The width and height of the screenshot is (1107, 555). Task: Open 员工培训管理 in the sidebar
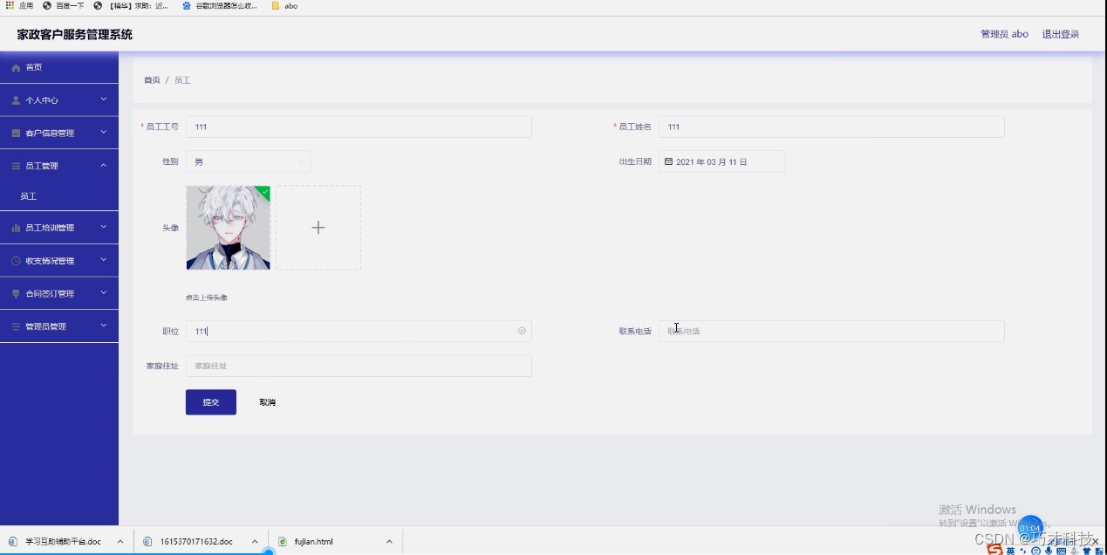coord(59,228)
